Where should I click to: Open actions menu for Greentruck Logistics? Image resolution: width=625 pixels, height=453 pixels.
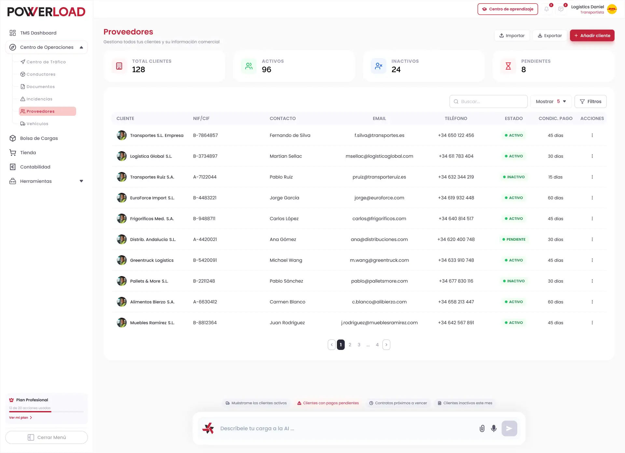coord(592,260)
